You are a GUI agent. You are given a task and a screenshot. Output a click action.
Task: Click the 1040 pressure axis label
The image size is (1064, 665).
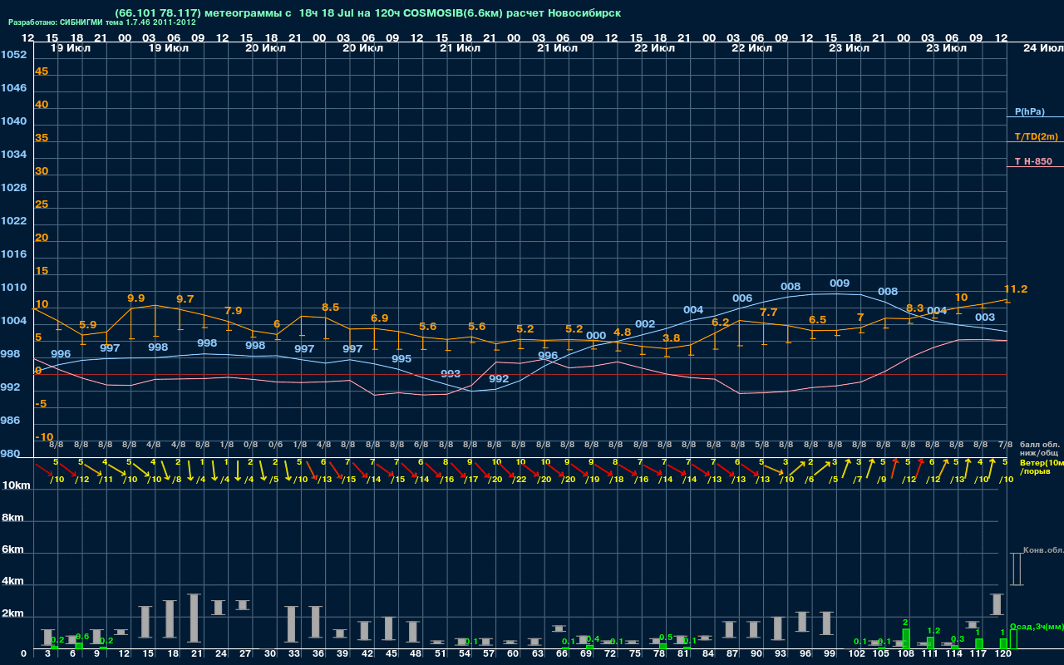click(x=13, y=121)
